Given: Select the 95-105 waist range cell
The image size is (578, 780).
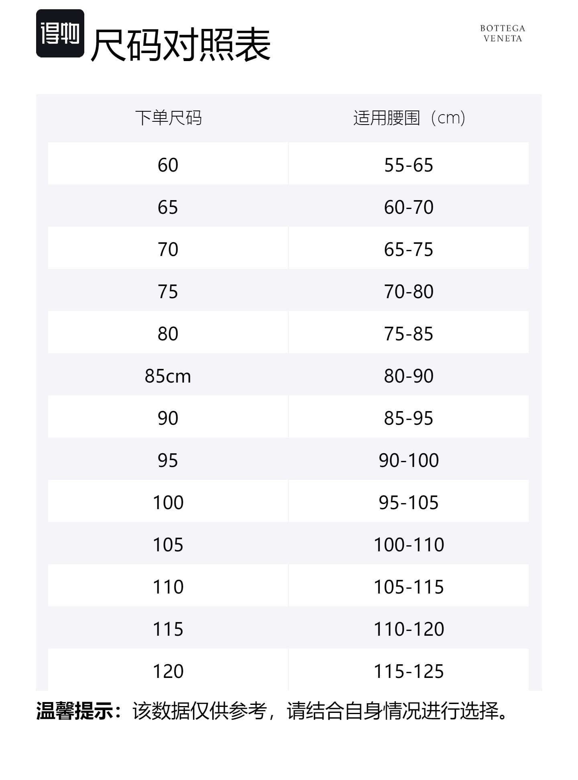Looking at the screenshot, I should 409,503.
